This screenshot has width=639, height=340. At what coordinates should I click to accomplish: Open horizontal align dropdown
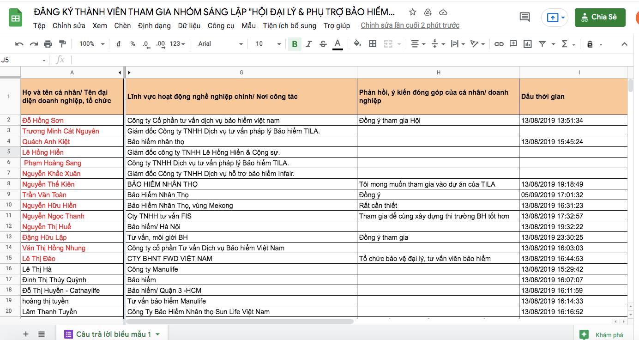point(418,44)
